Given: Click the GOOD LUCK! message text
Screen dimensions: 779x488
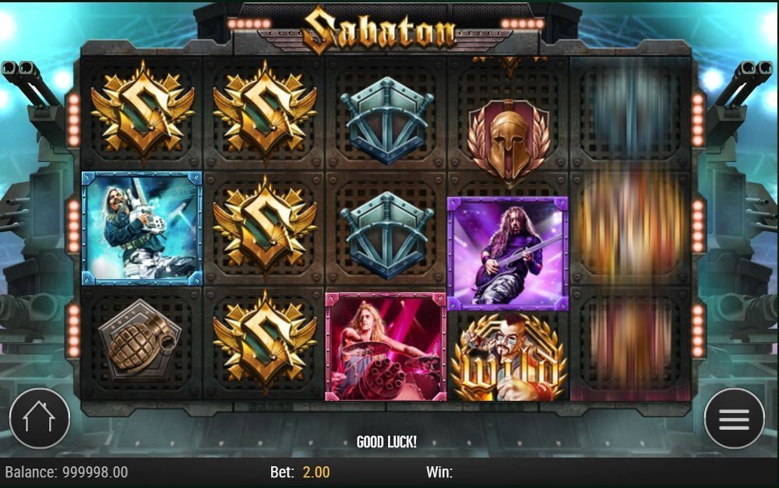Looking at the screenshot, I should click(x=386, y=442).
